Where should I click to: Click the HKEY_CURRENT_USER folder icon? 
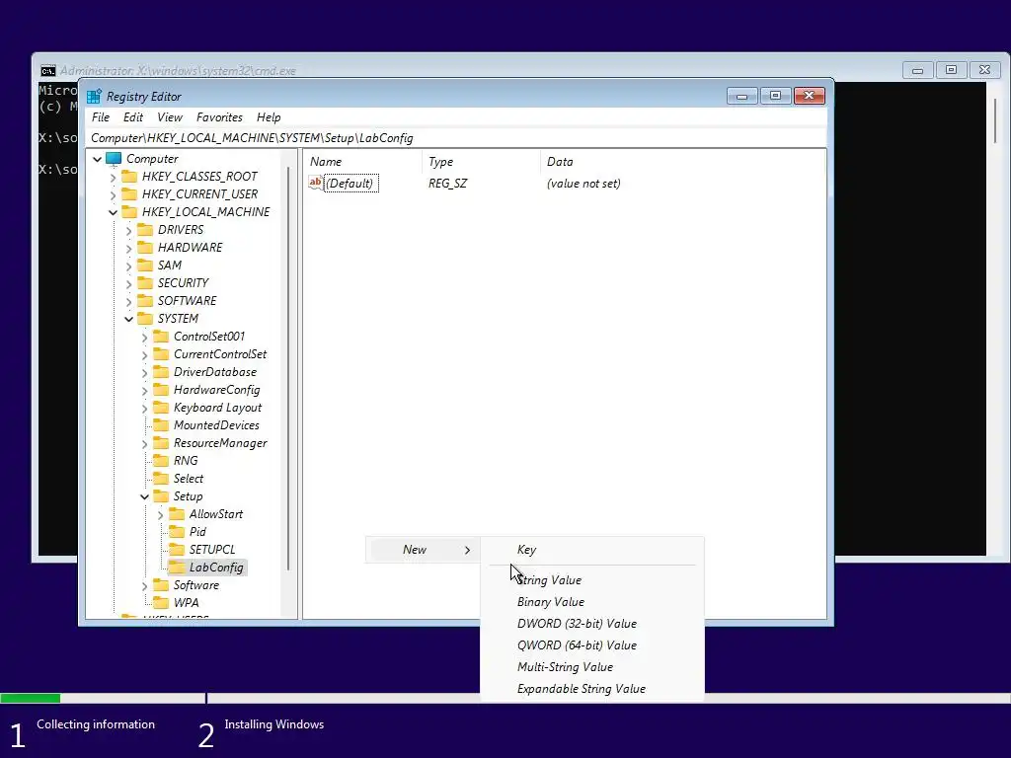point(129,194)
